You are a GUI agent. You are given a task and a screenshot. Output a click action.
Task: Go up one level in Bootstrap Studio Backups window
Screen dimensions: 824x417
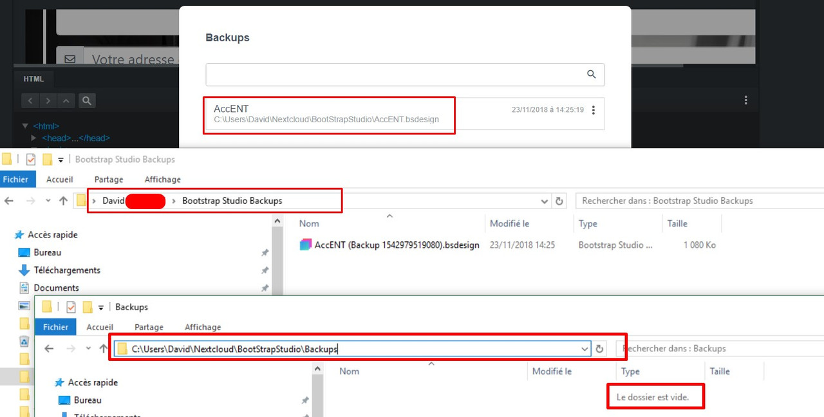click(x=63, y=201)
